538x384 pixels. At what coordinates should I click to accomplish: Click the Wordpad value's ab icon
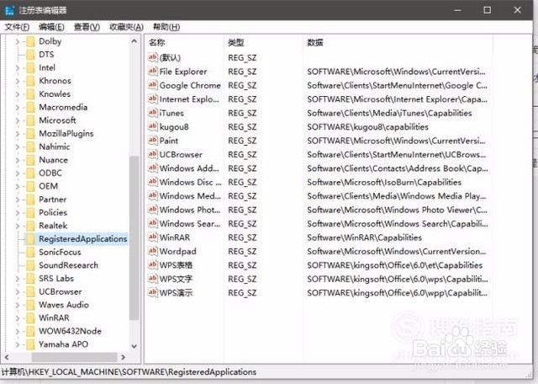153,251
